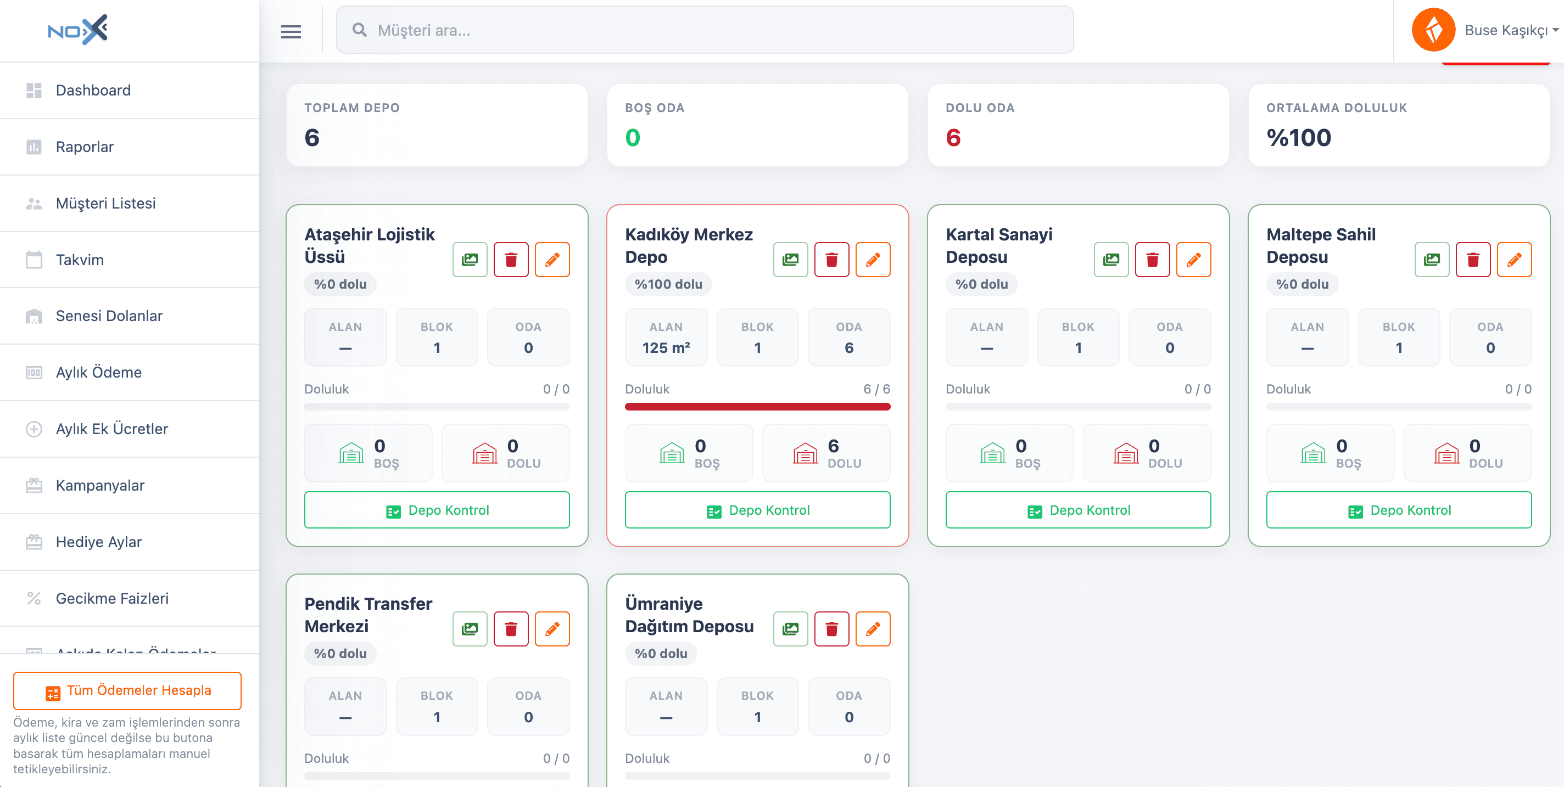
Task: Click the 'Pendik Transfer Merkezi' title
Action: 368,615
